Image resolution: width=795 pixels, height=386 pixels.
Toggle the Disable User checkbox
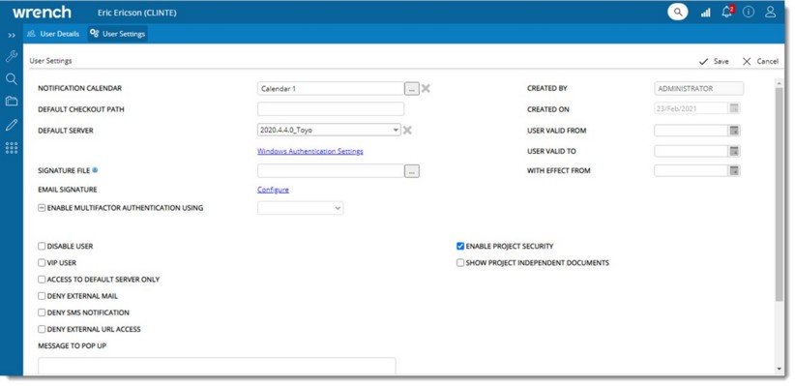[x=42, y=246]
